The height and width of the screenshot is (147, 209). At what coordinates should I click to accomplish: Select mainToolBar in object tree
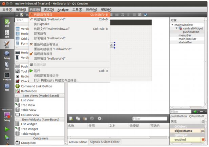coord(187,39)
